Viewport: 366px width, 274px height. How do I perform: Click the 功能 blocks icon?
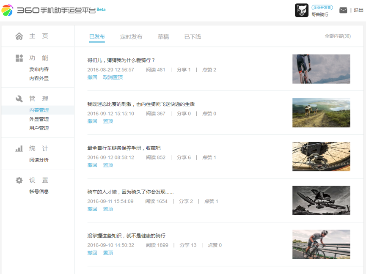click(x=19, y=58)
